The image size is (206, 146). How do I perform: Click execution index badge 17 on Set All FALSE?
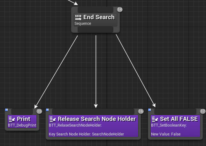(x=203, y=111)
